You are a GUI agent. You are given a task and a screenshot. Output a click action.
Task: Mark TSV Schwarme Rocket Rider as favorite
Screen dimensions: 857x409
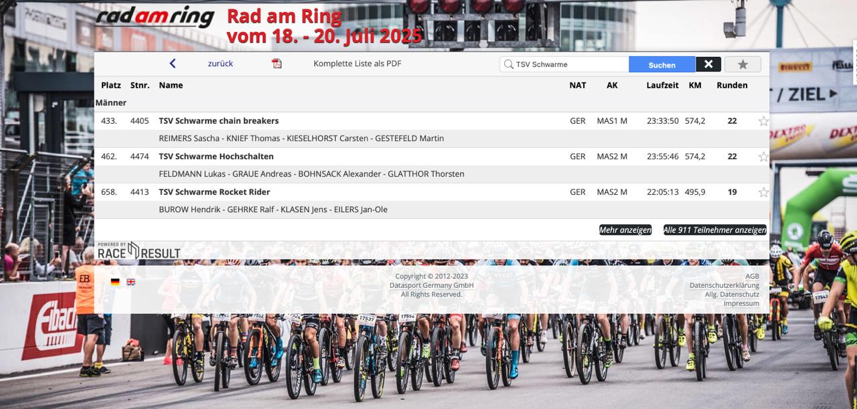(x=763, y=191)
